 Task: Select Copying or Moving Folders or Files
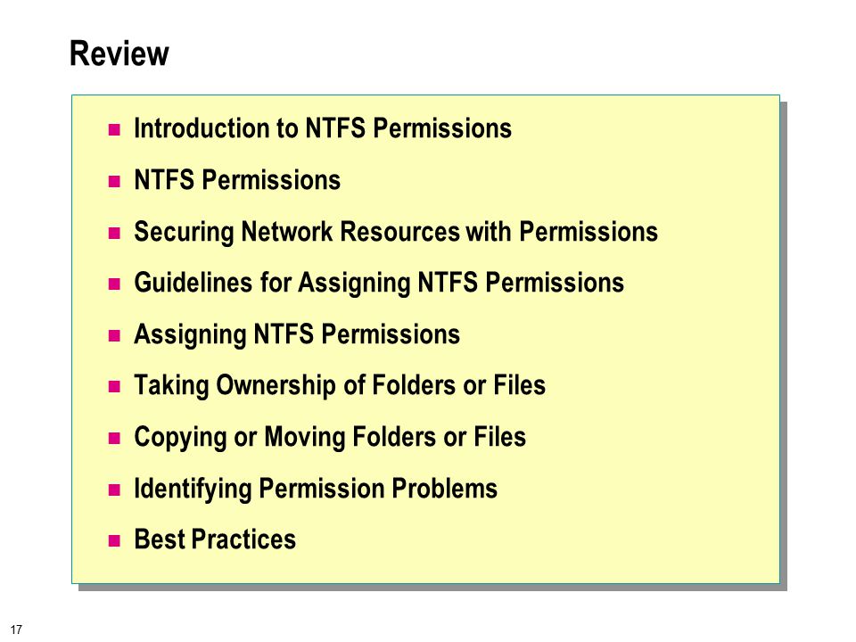click(x=330, y=437)
